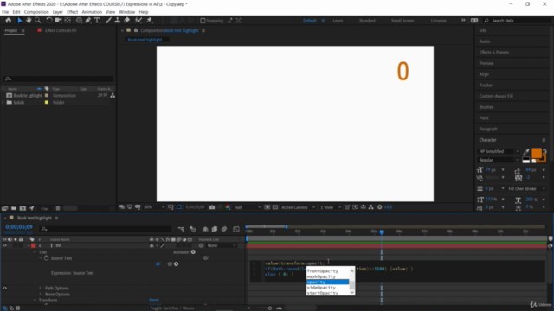Take a snapshot with the camera icon
Screen dimensions: 554x311
click(x=212, y=207)
